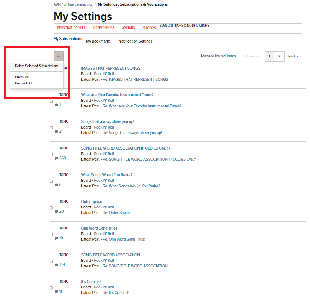Check the box for Songs that always cheer you up
The height and width of the screenshot is (297, 310).
click(51, 128)
